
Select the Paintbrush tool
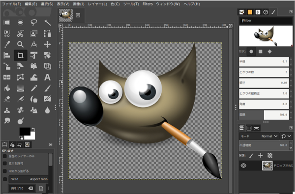coord(47,88)
